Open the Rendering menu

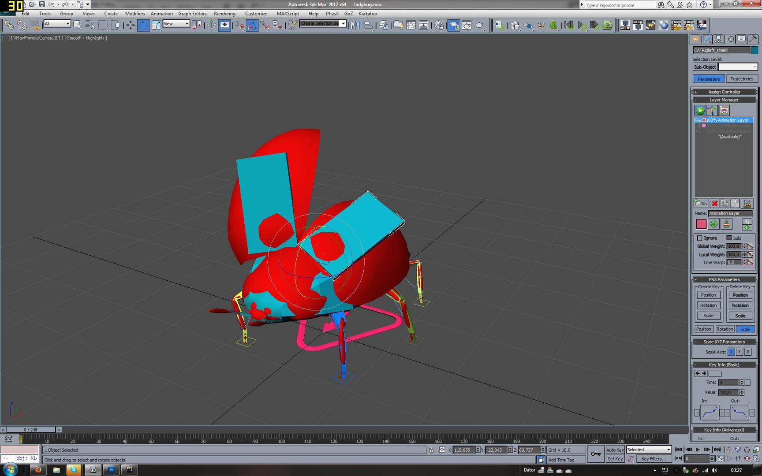[x=224, y=14]
